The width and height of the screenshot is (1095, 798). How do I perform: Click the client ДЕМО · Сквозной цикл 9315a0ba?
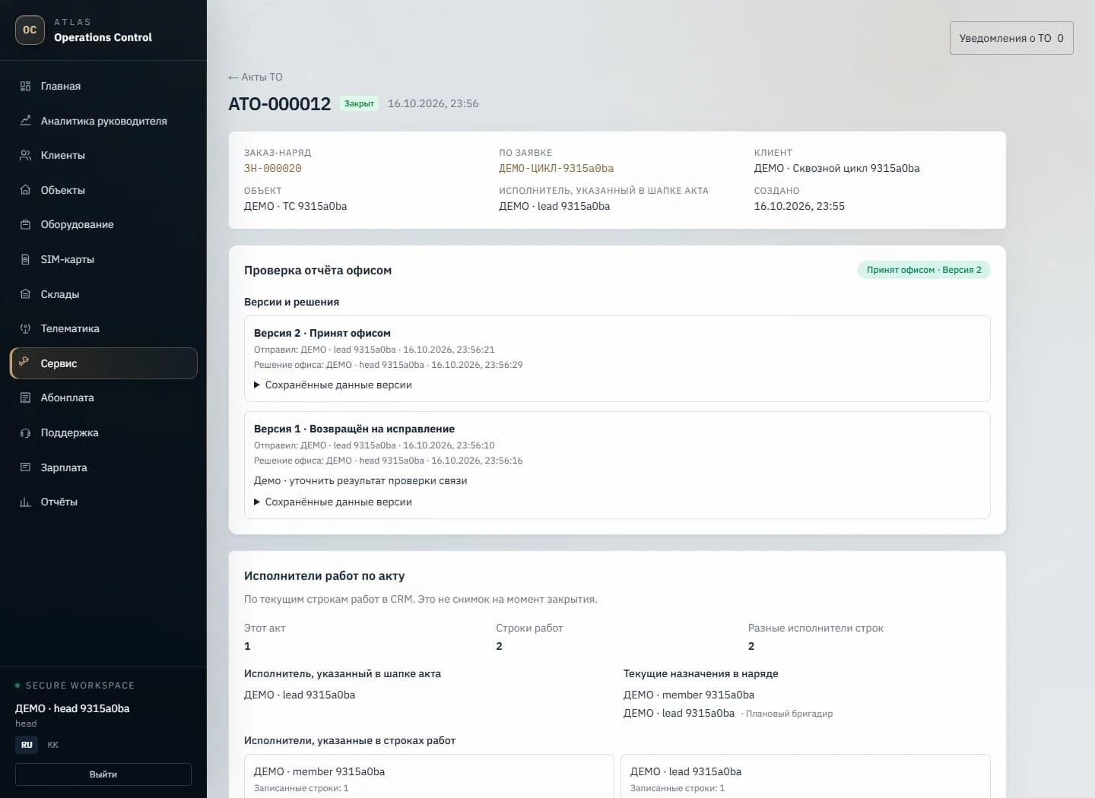pos(836,168)
